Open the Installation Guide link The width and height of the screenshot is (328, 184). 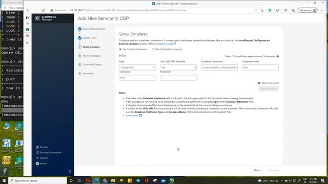pyautogui.click(x=165, y=44)
